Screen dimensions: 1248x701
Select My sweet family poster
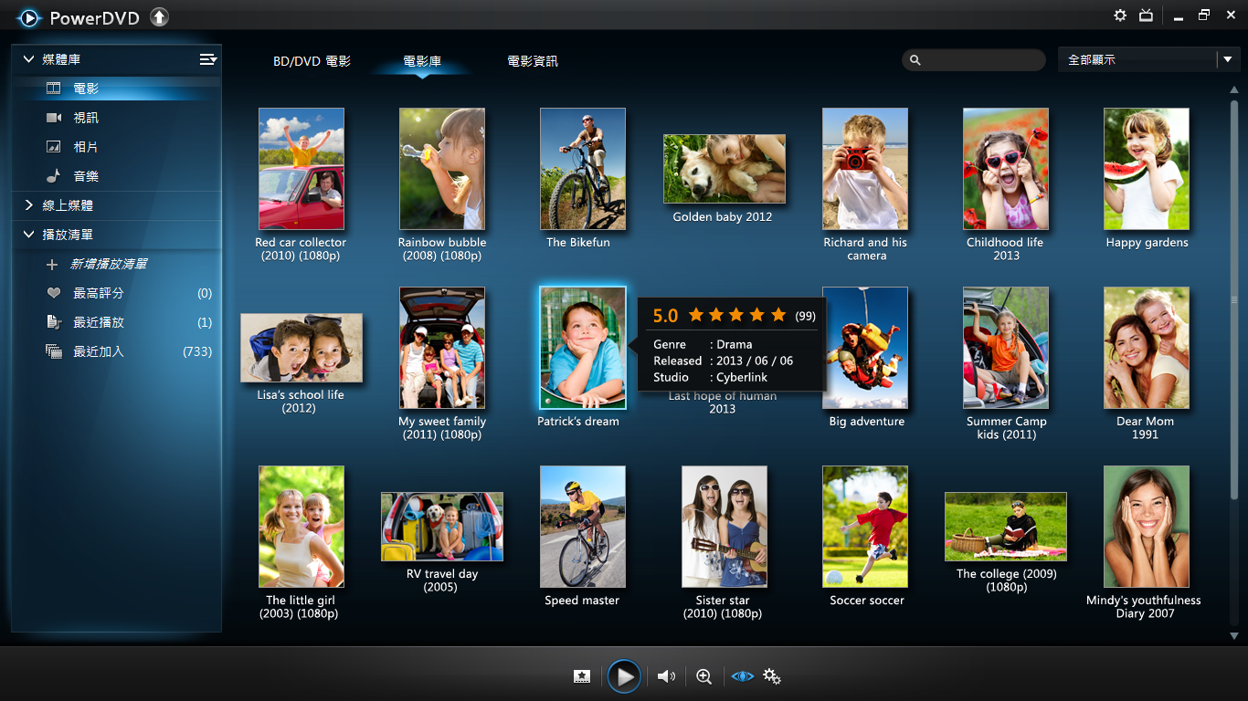click(x=442, y=348)
